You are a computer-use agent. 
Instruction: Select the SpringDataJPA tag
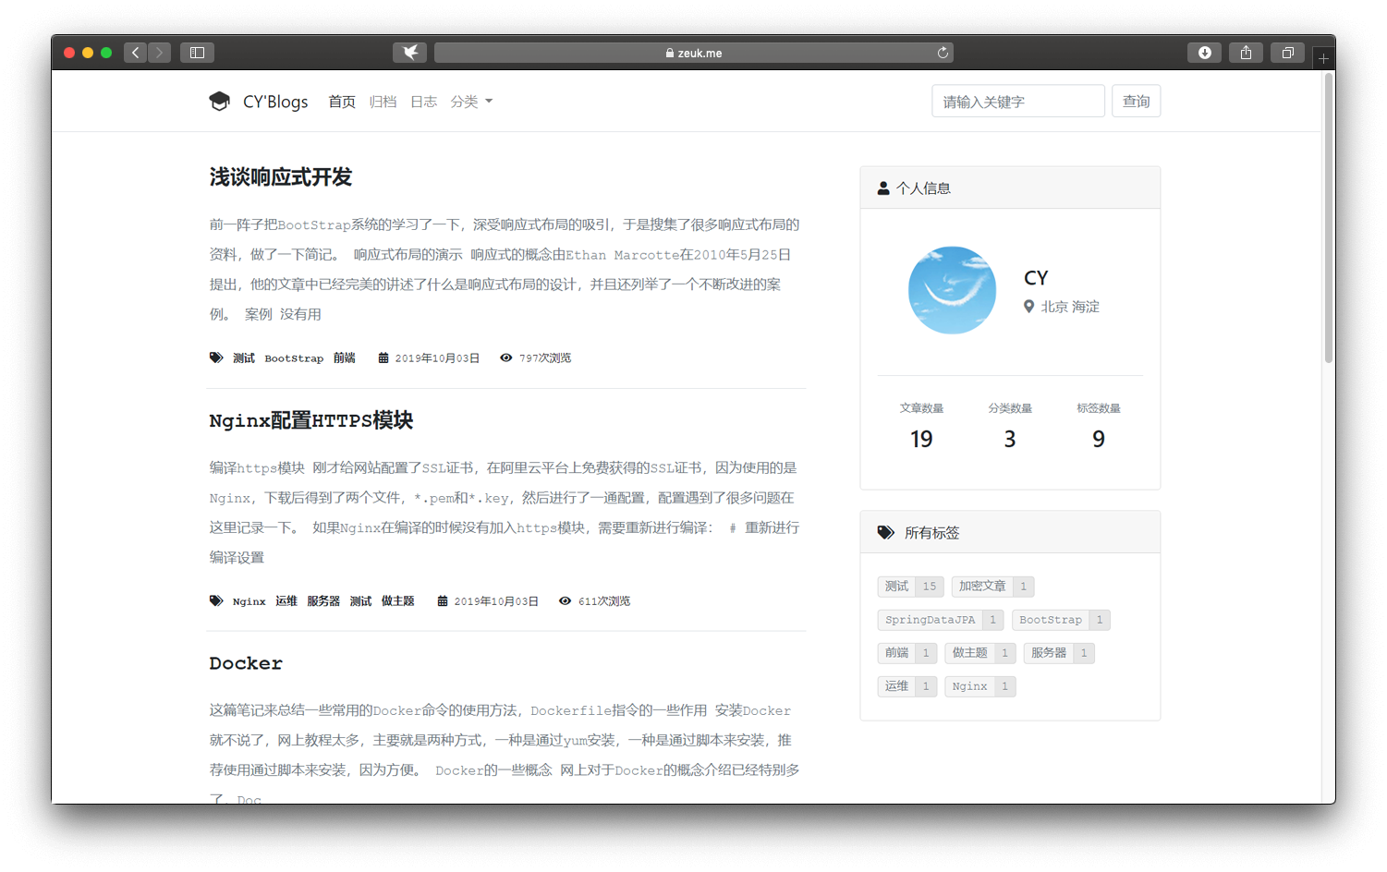tap(940, 620)
